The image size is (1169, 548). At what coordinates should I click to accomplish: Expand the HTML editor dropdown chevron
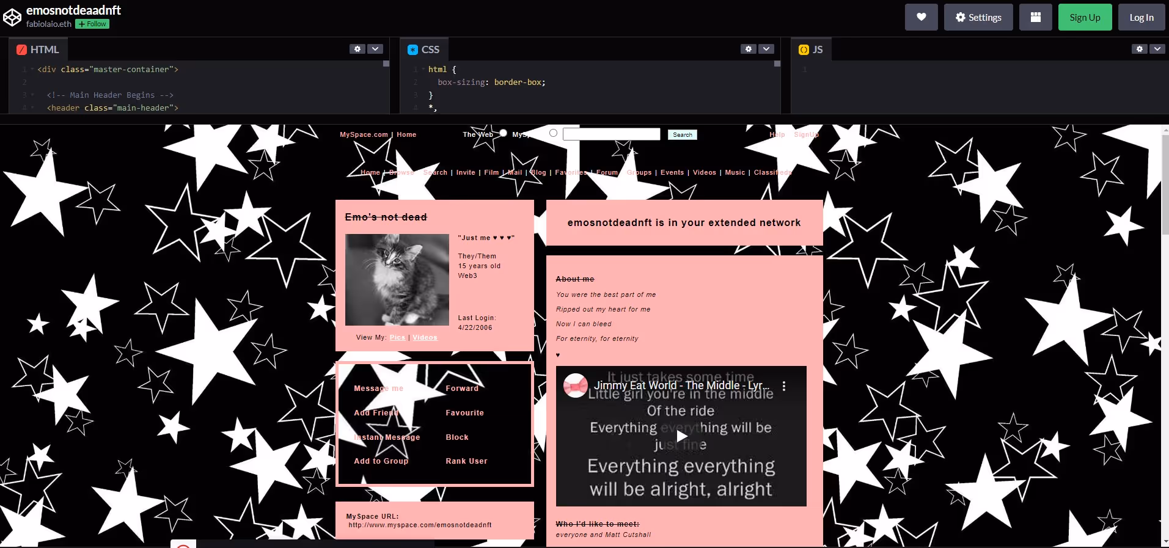click(x=375, y=49)
